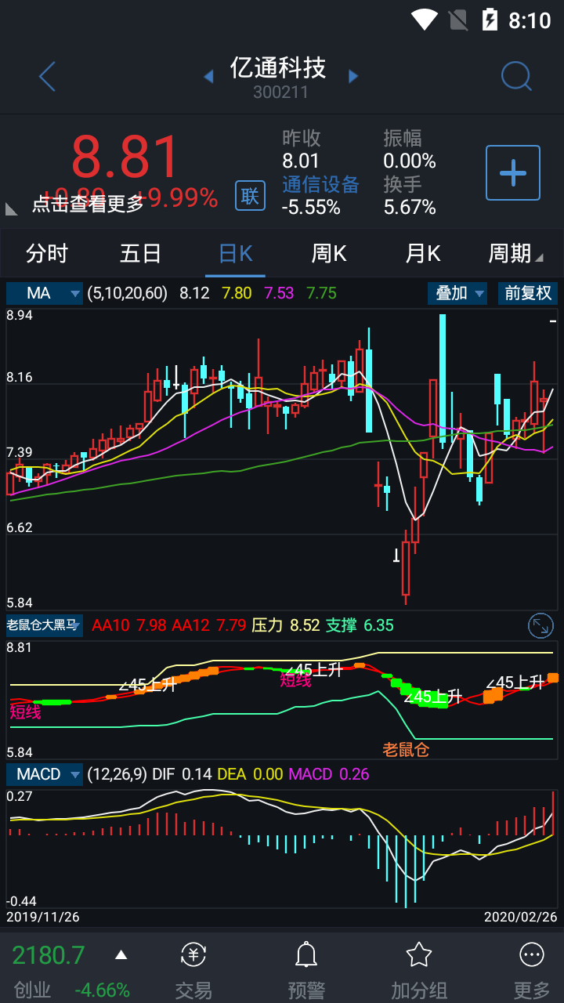
Task: Expand the sub-chart with fullscreen arrows icon
Action: [x=541, y=625]
